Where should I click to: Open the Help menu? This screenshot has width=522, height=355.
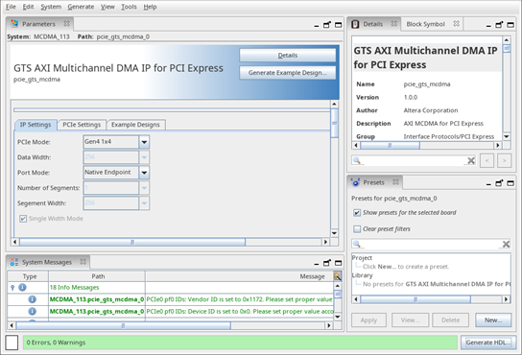click(x=150, y=7)
